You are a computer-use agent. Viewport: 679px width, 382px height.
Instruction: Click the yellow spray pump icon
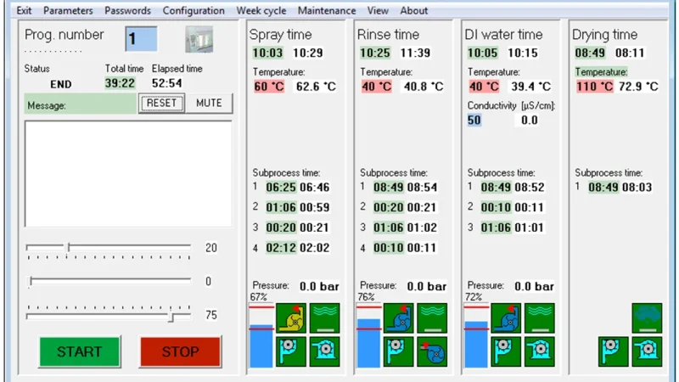click(x=291, y=317)
